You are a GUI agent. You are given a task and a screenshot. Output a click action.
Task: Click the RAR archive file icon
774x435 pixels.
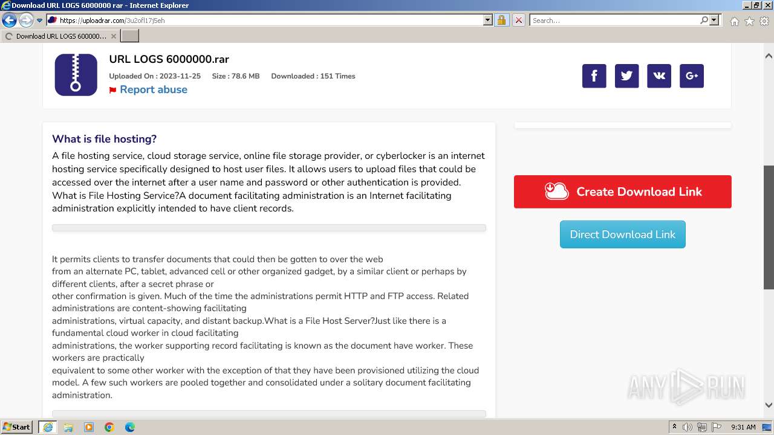tap(76, 75)
